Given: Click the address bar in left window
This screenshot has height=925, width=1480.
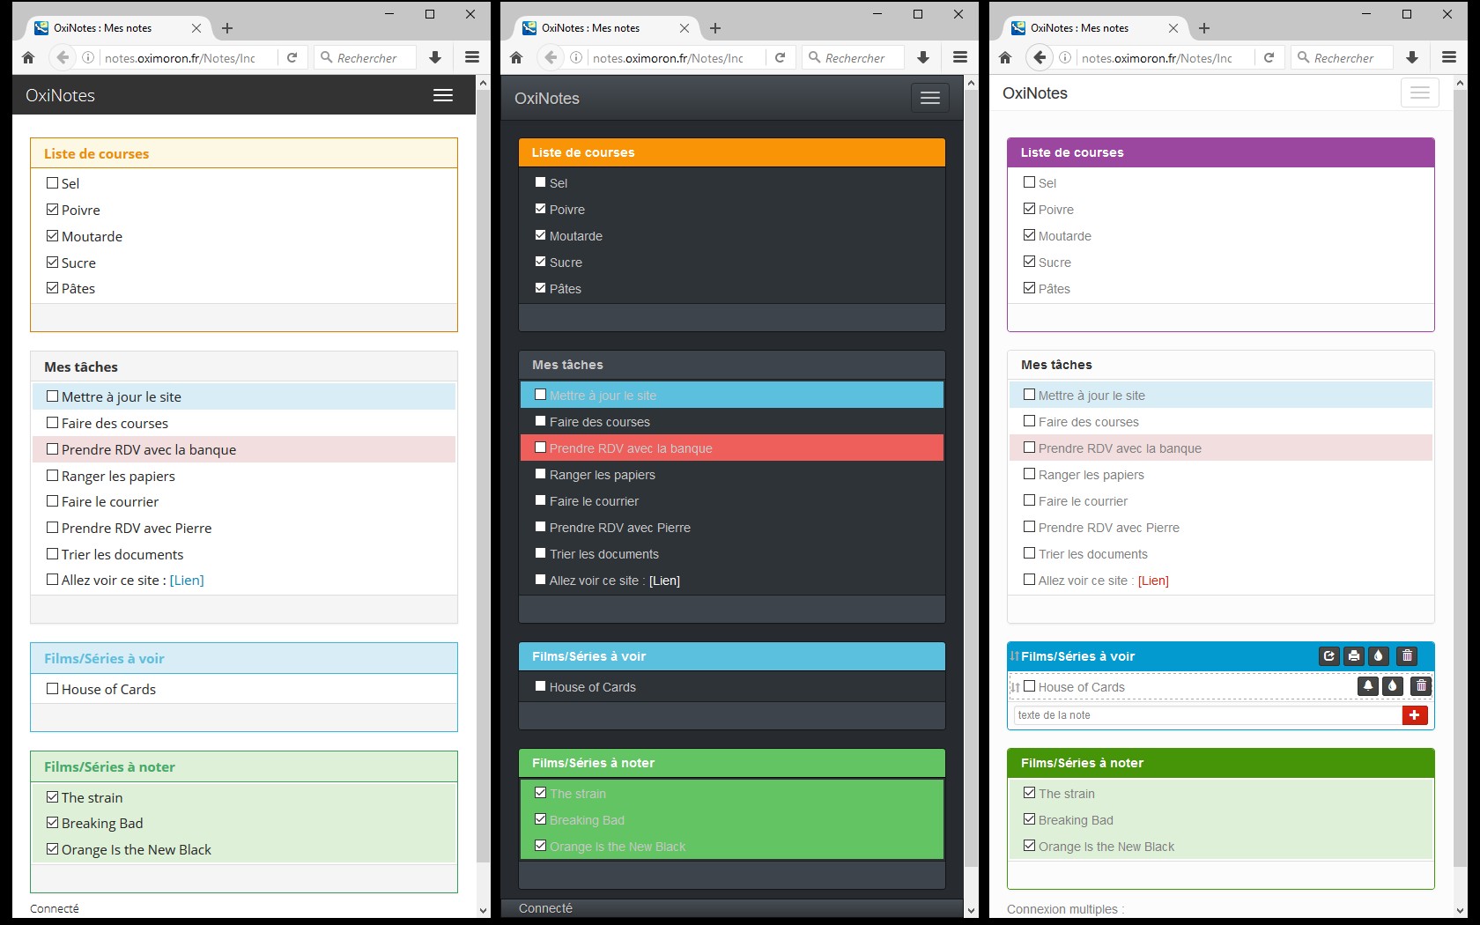Looking at the screenshot, I should tap(180, 58).
